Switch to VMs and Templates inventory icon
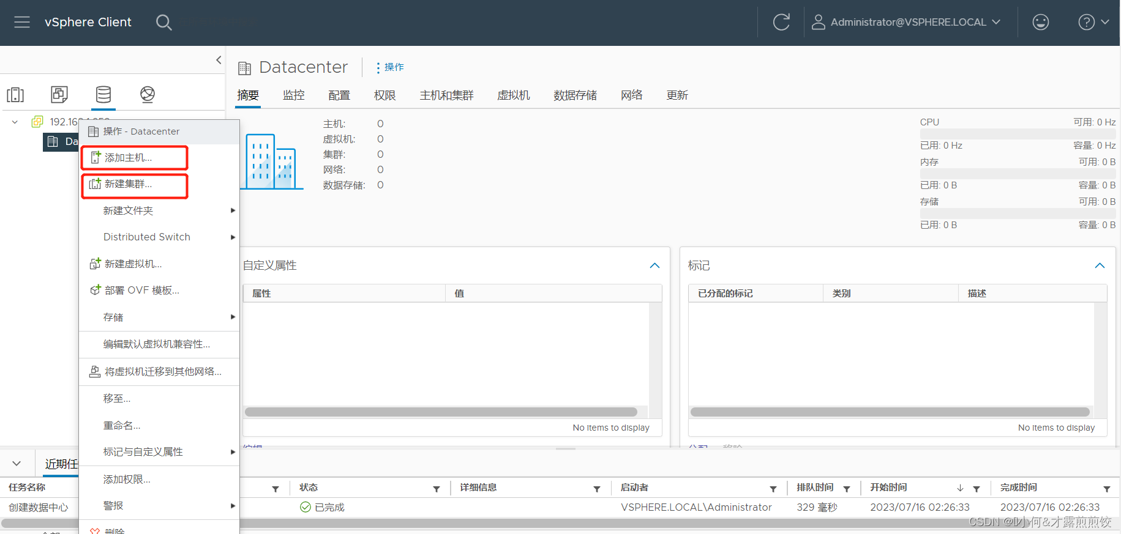The image size is (1121, 534). pyautogui.click(x=59, y=94)
